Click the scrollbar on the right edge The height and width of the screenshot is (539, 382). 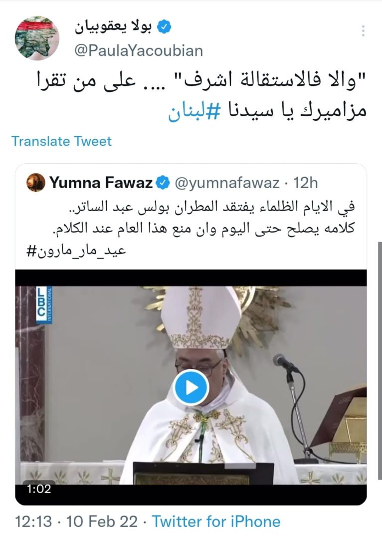[380, 360]
